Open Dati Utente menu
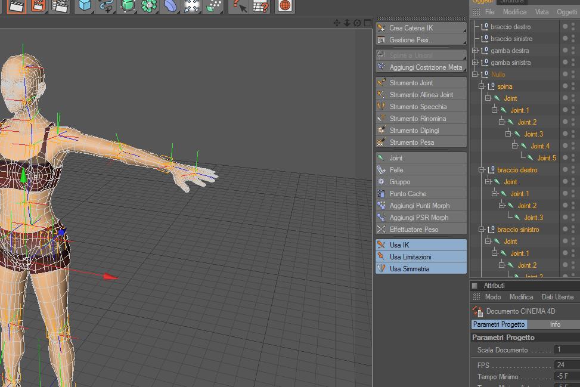The height and width of the screenshot is (387, 580). coord(557,297)
